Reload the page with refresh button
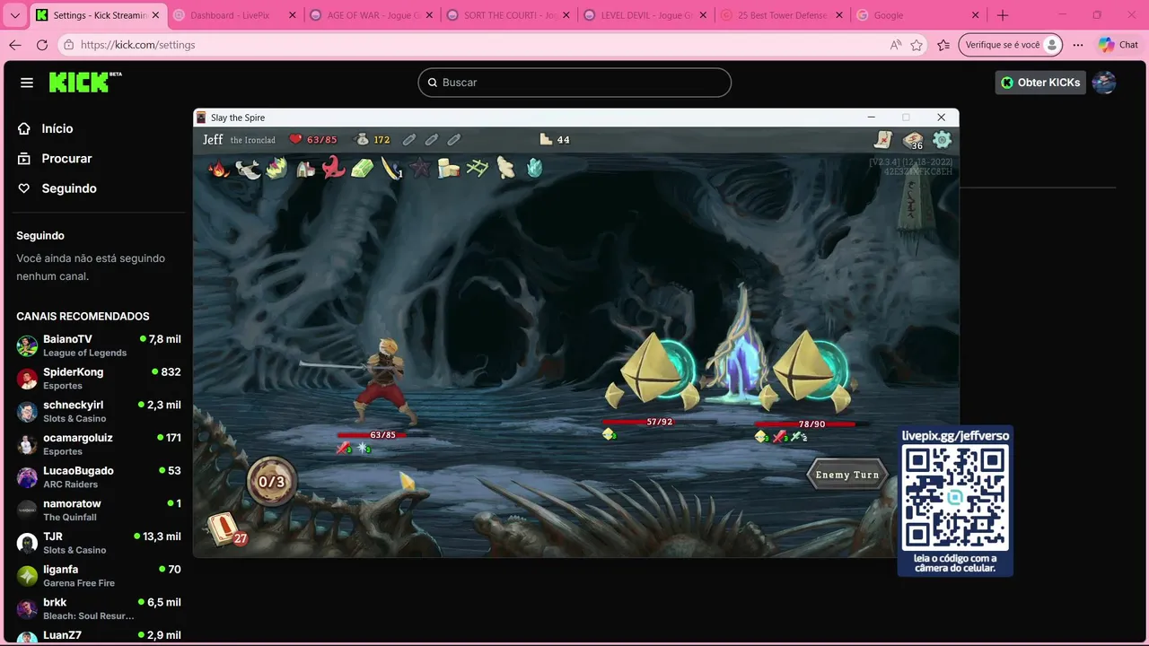The image size is (1149, 646). [42, 45]
